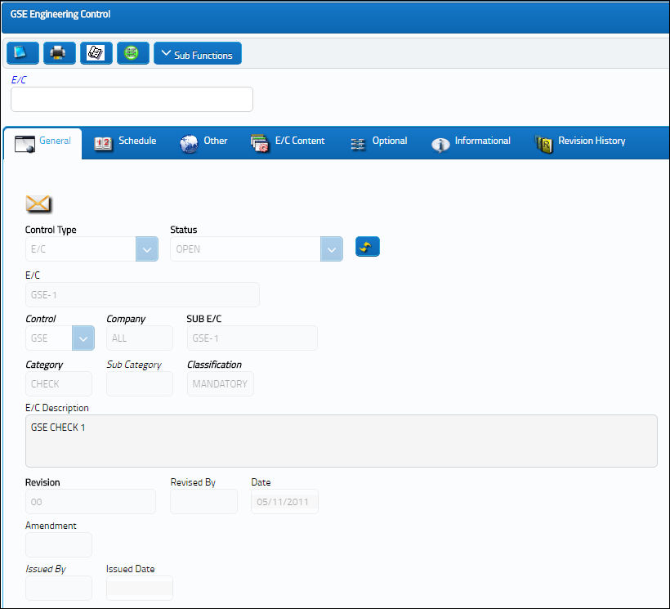Screen dimensions: 670x609
Task: Click the SUB E/C field
Action: (x=252, y=338)
